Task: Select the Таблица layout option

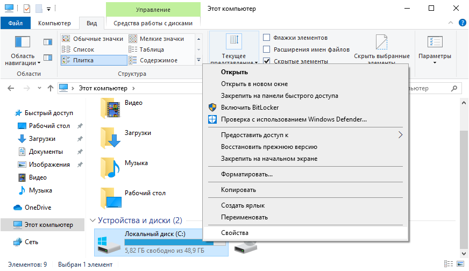Action: tap(152, 49)
